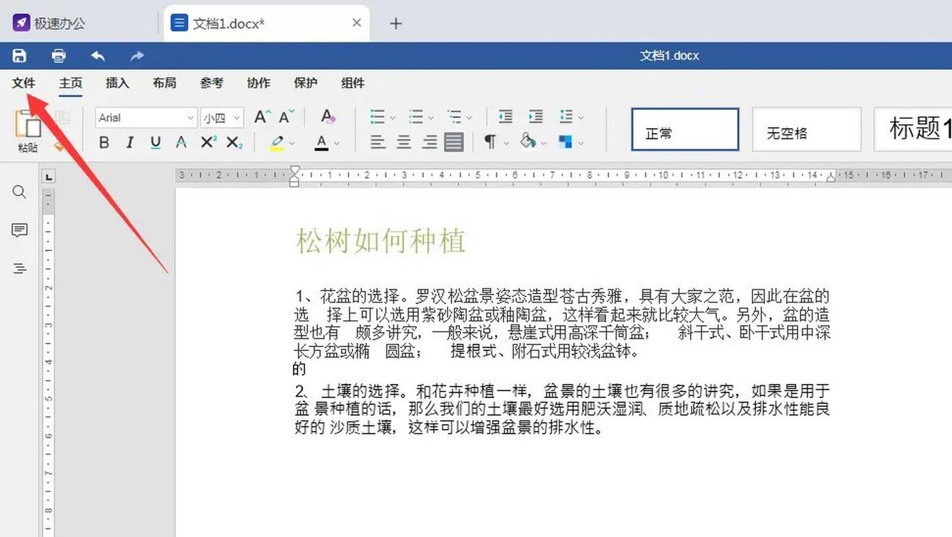Expand the nonprinting characters dropdown arrow

505,143
